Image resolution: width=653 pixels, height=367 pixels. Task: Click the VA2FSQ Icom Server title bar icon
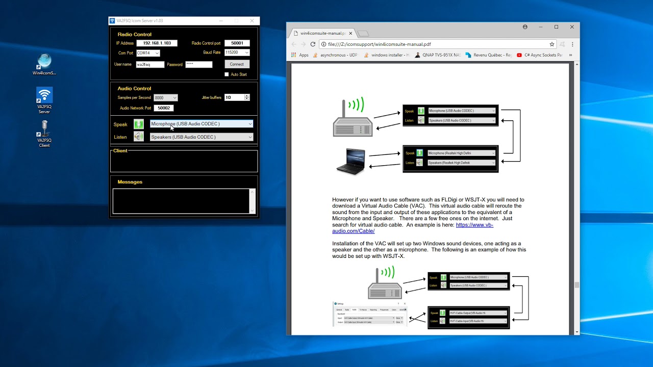112,21
